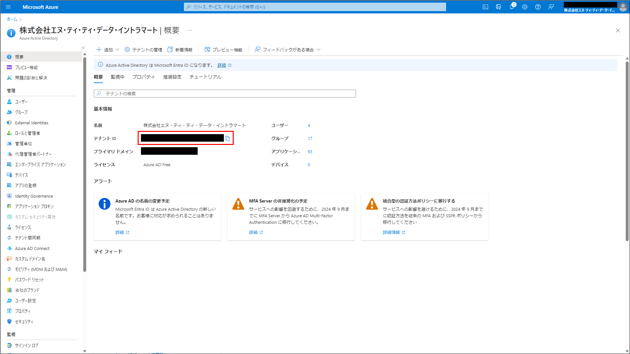This screenshot has width=630, height=354.
Task: Click 詳細 link under Azure AD名前変更予定
Action: 120,232
